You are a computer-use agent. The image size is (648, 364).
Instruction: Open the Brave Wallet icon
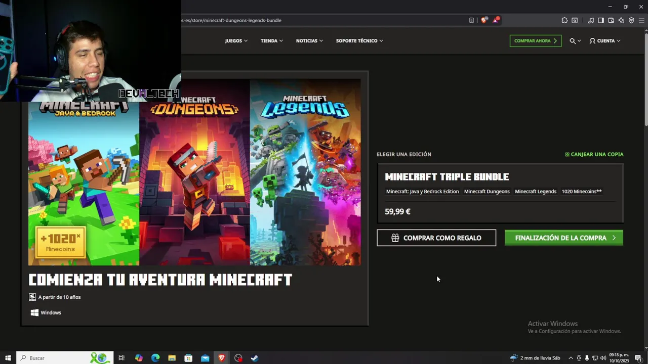611,20
